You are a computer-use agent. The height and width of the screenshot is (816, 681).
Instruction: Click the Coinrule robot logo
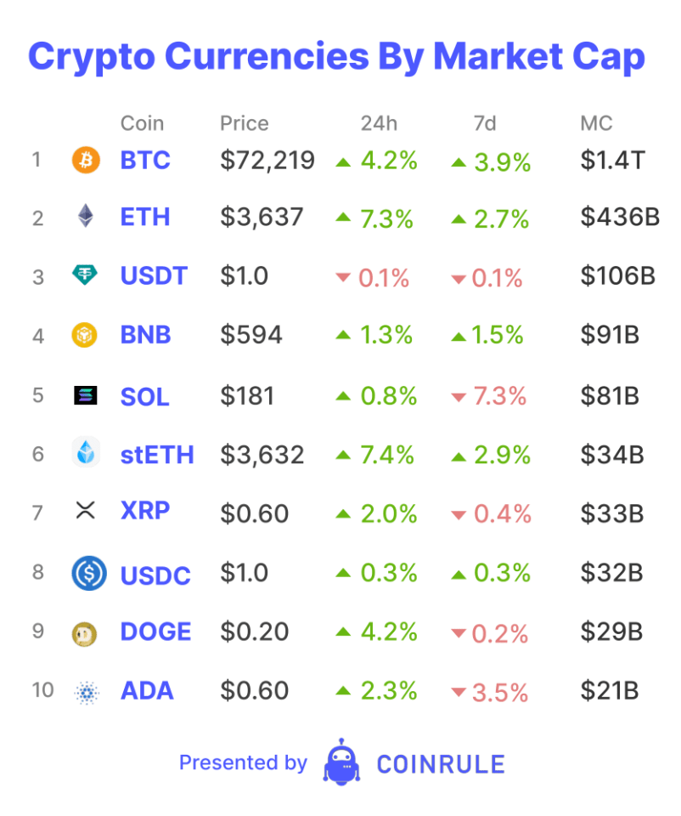coord(341,762)
